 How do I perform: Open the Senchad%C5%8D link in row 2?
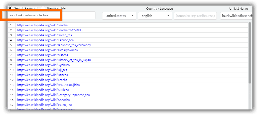tap(50, 30)
